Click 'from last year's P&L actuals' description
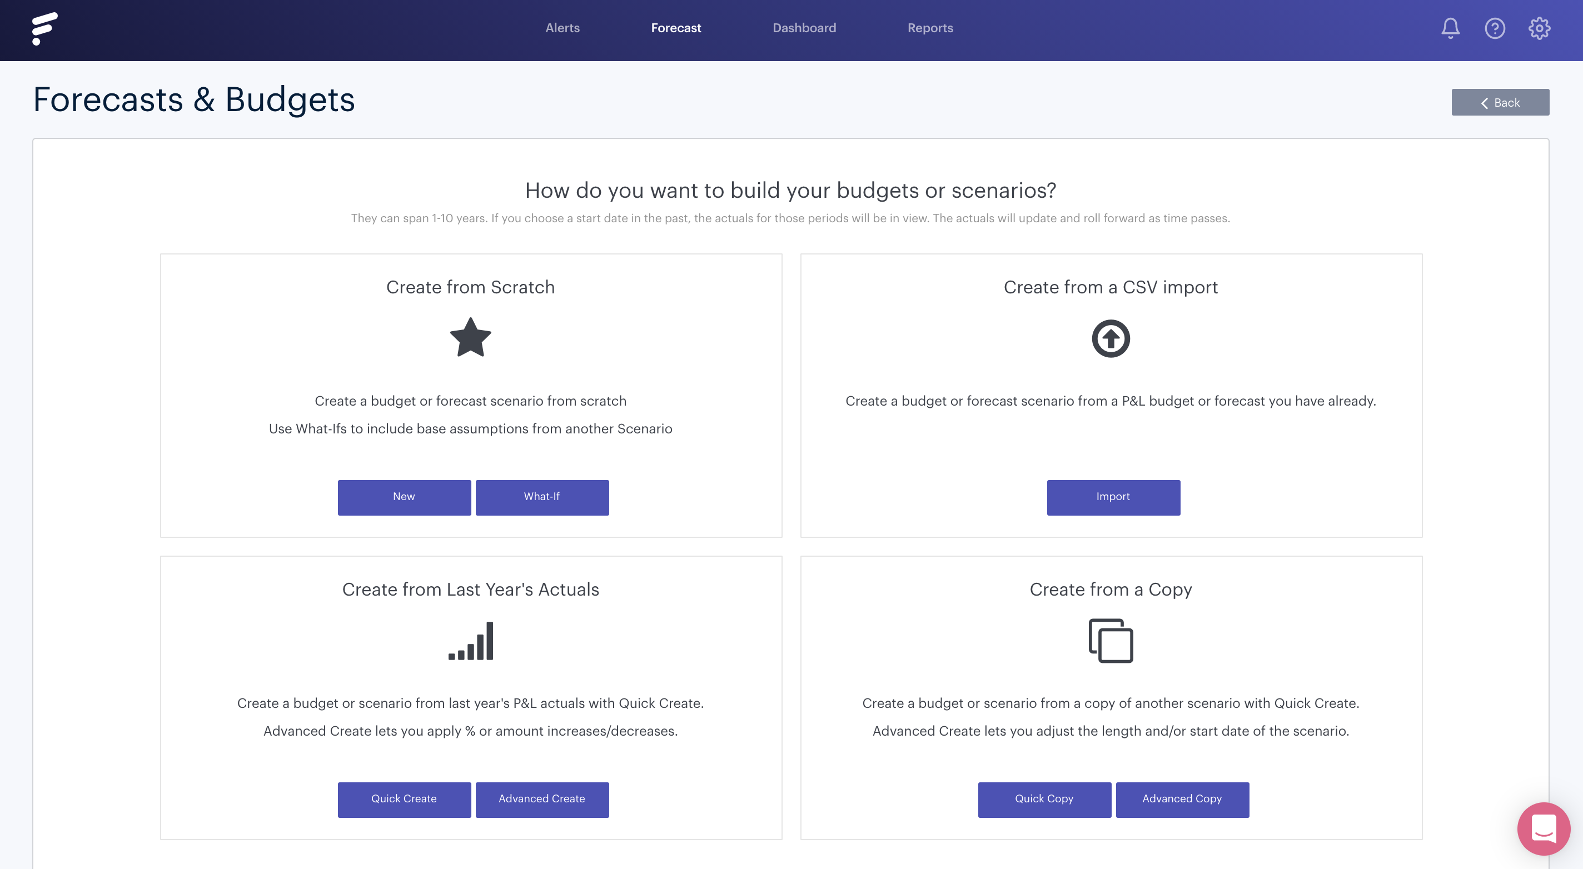1583x869 pixels. (x=471, y=704)
